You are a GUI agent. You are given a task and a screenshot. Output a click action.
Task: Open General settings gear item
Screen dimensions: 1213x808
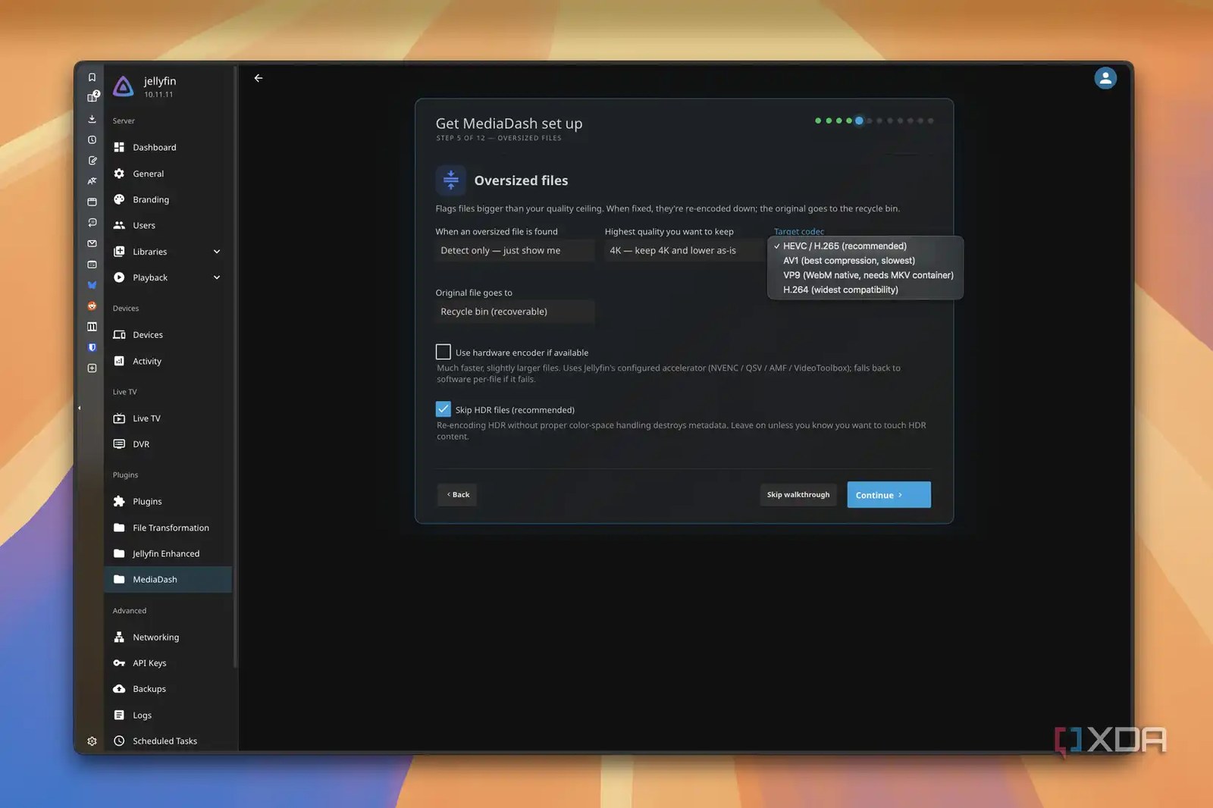(168, 174)
